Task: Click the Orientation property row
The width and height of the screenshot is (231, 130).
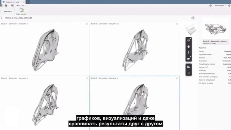Action: point(215,61)
